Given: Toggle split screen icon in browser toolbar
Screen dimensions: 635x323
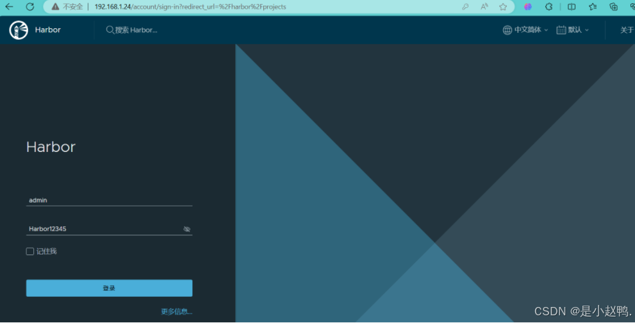Looking at the screenshot, I should 572,6.
